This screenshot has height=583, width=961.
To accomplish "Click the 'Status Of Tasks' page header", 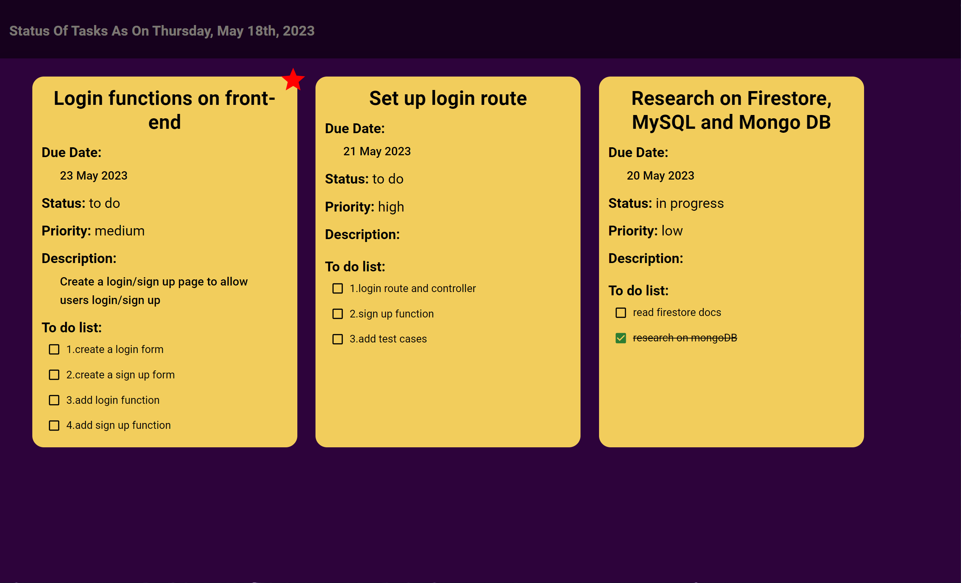I will click(x=162, y=31).
